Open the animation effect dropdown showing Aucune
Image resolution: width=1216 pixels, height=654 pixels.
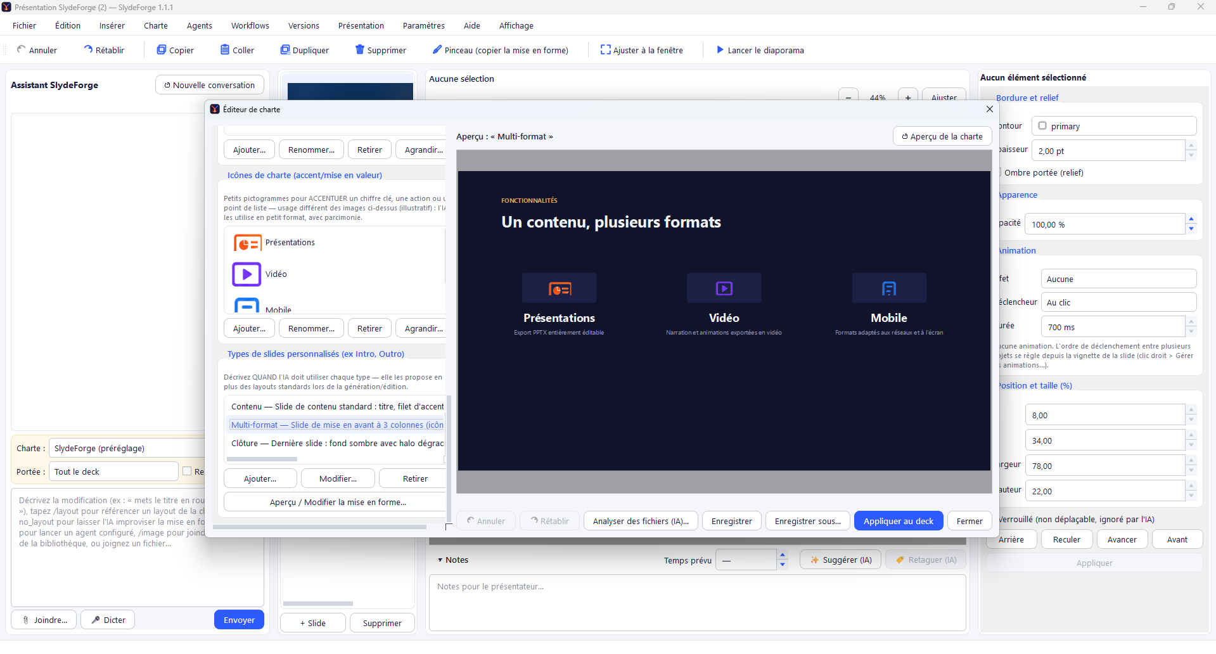click(x=1118, y=279)
